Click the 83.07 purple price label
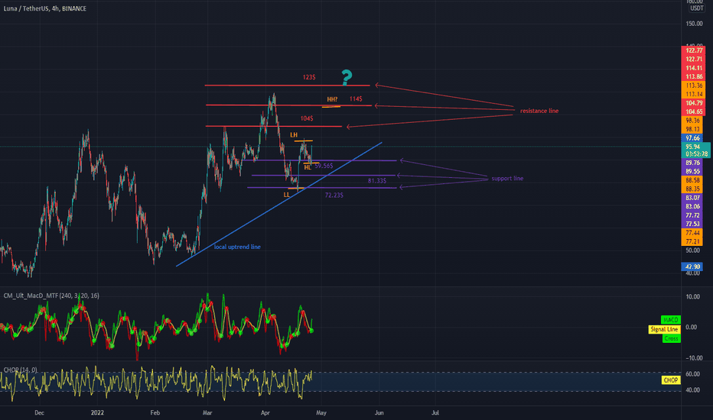Viewport: 713px width, 420px height. click(692, 198)
